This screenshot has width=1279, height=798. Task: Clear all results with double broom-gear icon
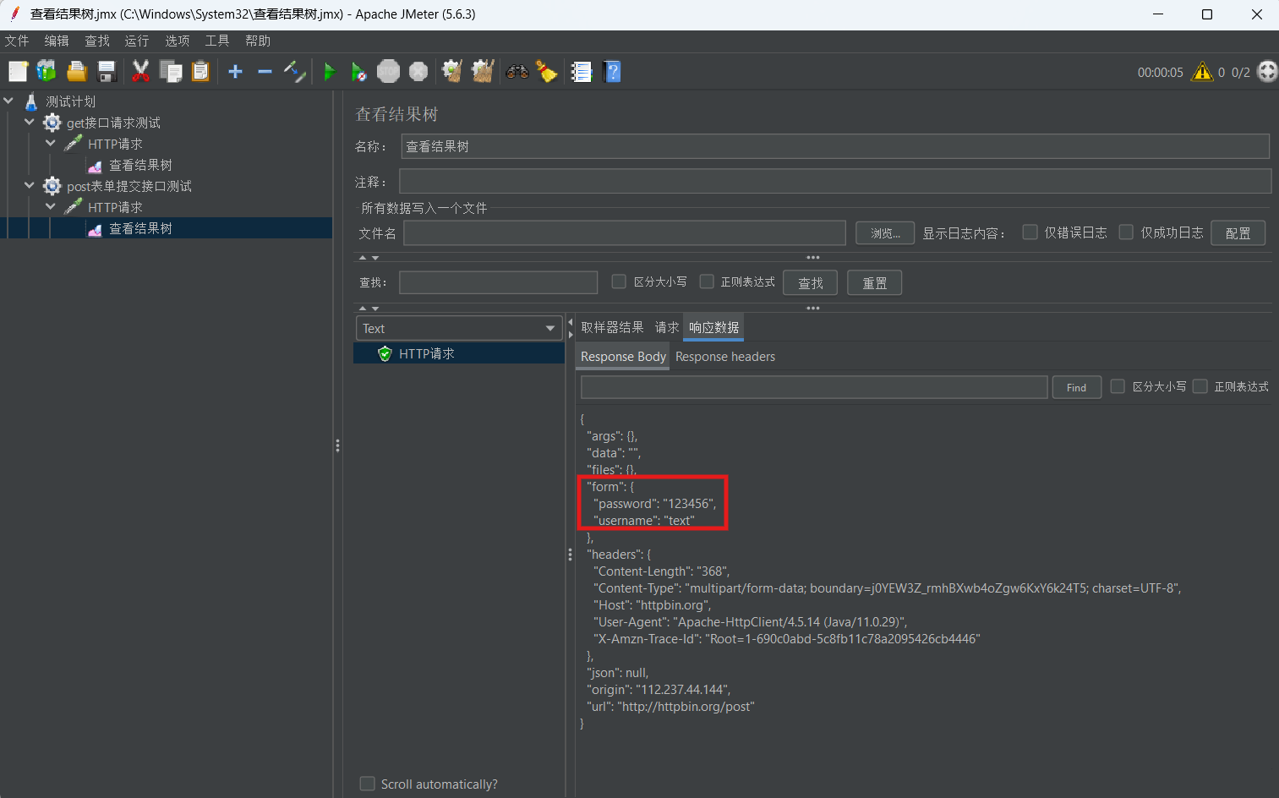pos(483,72)
